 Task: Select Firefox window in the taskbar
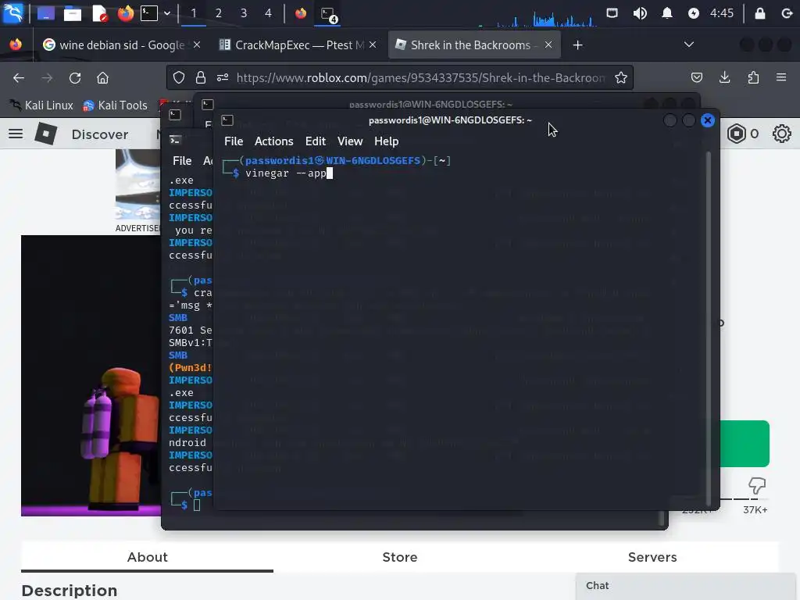pyautogui.click(x=301, y=12)
